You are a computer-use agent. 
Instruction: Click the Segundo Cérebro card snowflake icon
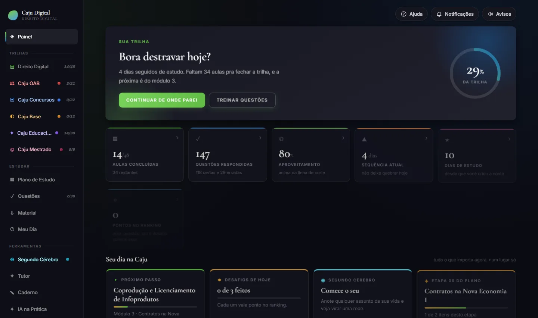click(x=323, y=280)
